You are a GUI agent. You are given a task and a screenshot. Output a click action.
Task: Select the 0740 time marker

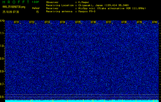(155, 22)
